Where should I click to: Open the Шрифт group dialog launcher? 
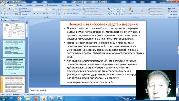point(61,17)
